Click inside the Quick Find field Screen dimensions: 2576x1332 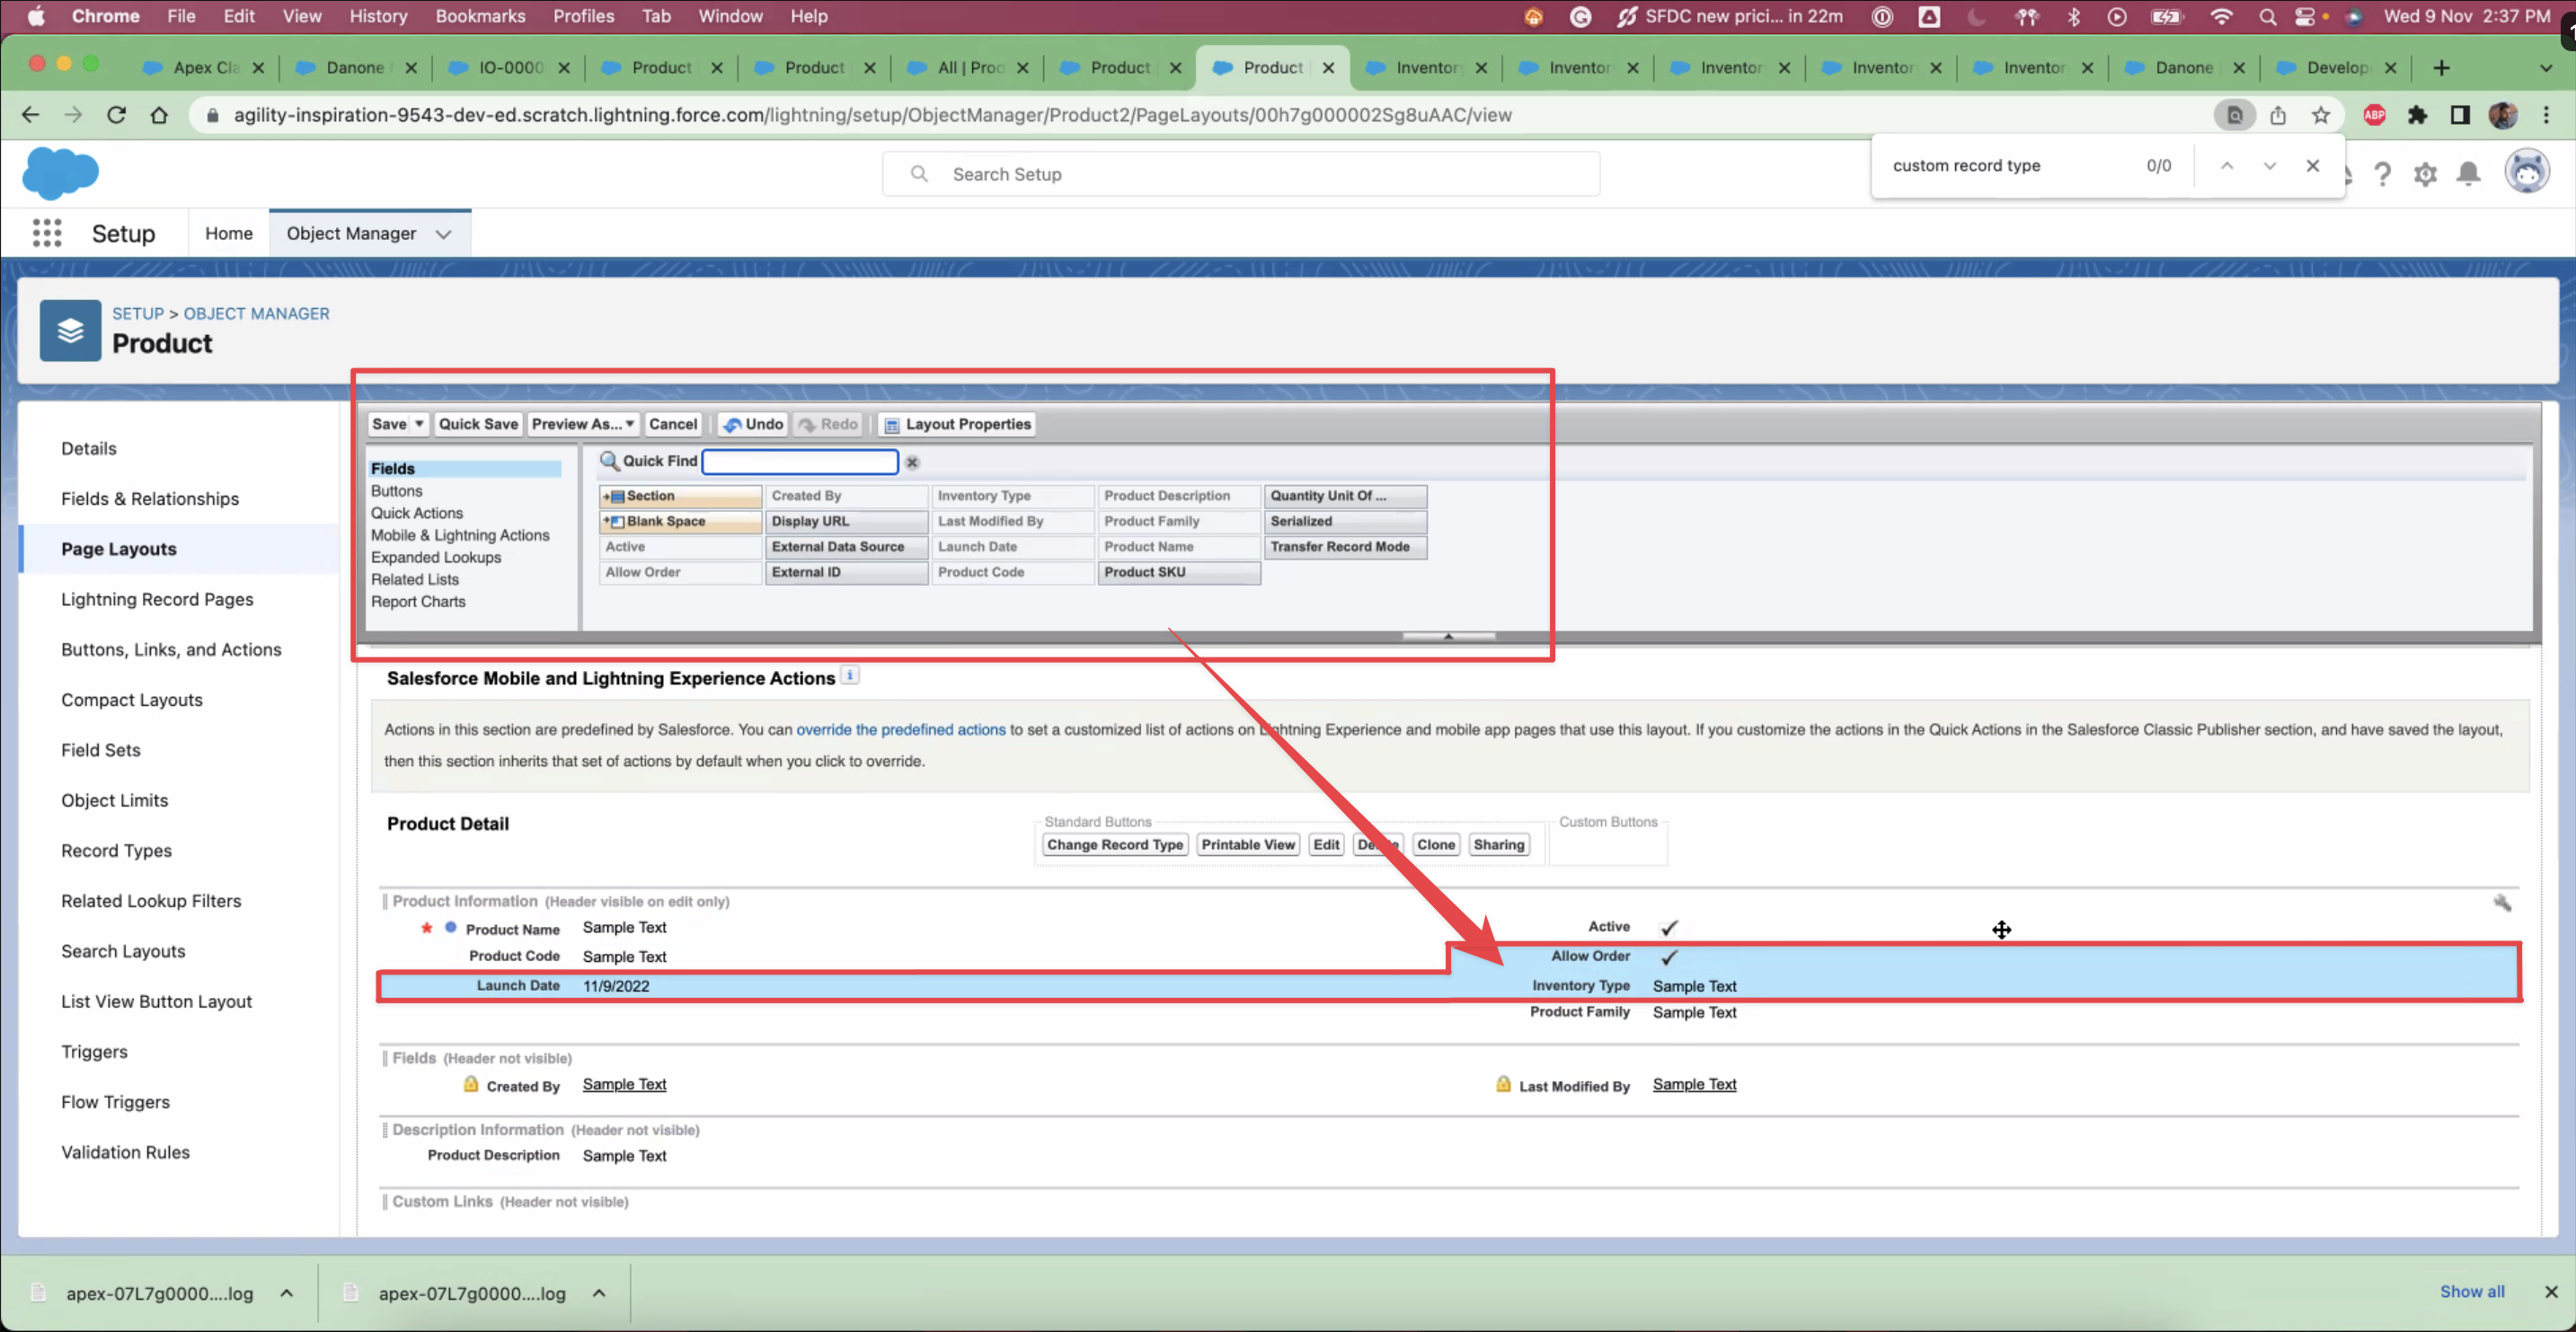[799, 461]
